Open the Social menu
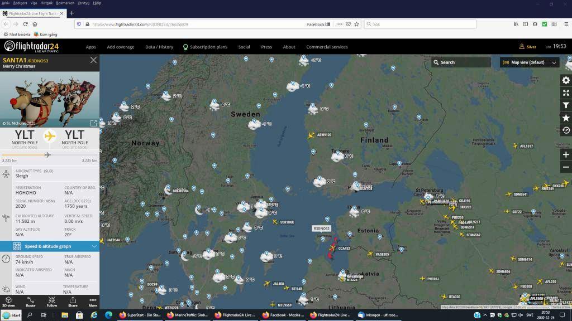The height and width of the screenshot is (321, 572). 244,47
